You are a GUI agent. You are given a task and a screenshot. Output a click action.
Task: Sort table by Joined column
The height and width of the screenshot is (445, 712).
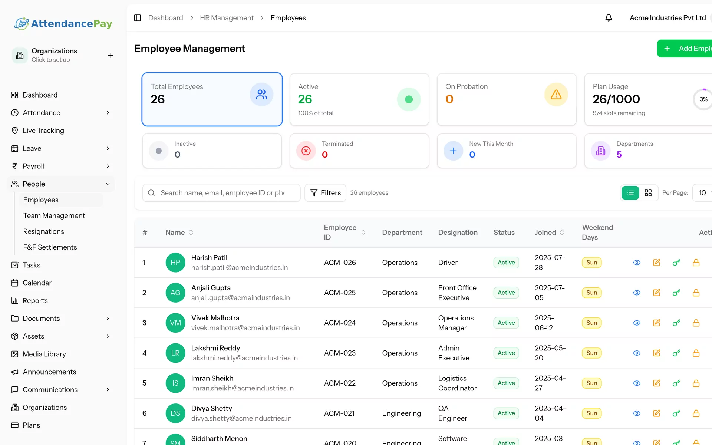pos(549,233)
